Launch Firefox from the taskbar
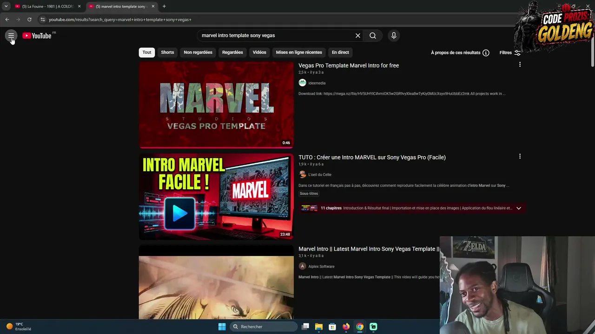Image resolution: width=595 pixels, height=334 pixels. 346,327
